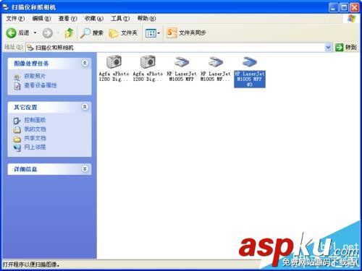This screenshot has height=271, width=362.
Task: Open the Help (帮助) menu
Action: (x=146, y=18)
